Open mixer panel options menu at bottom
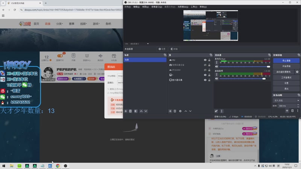The image size is (301, 169). 222,111
